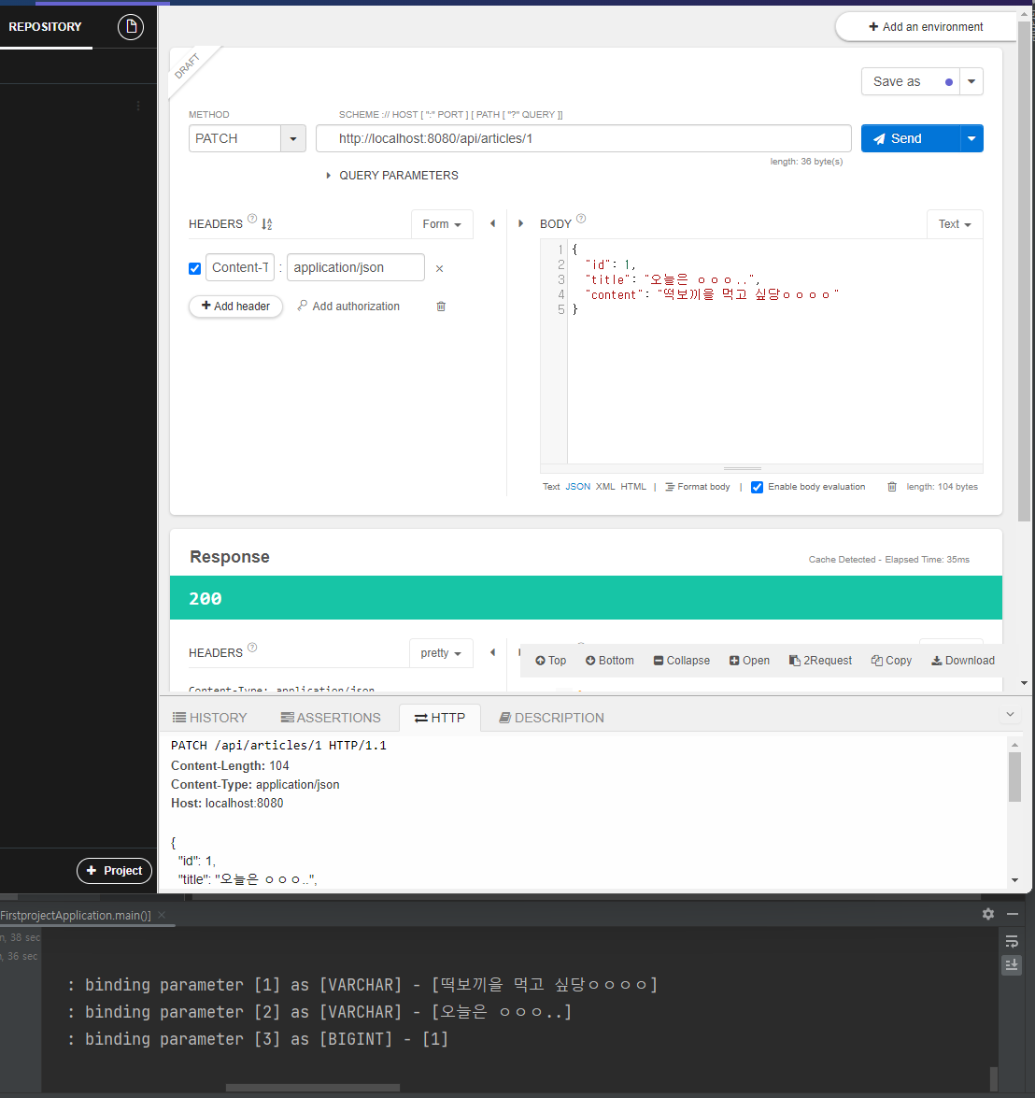Viewport: 1035px width, 1098px height.
Task: Open the repository new-file icon
Action: point(130,26)
